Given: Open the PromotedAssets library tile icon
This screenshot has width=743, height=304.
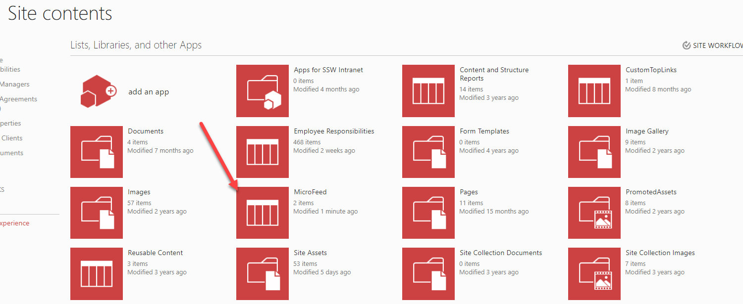Looking at the screenshot, I should [x=594, y=213].
